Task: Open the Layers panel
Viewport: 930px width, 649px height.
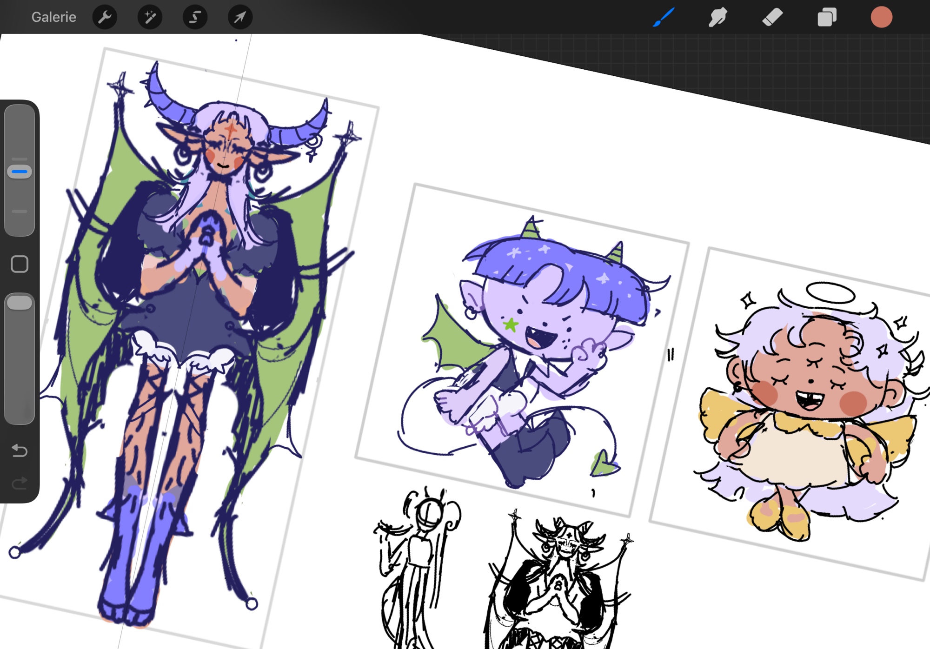Action: click(x=827, y=18)
